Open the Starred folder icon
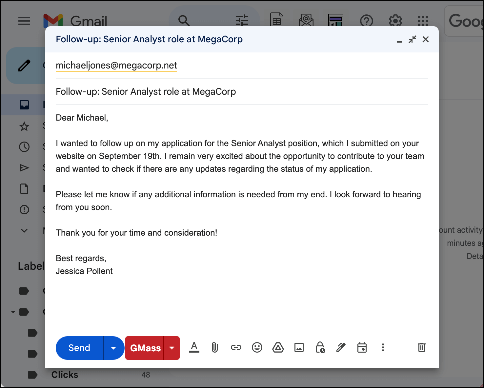This screenshot has width=484, height=388. coord(24,126)
